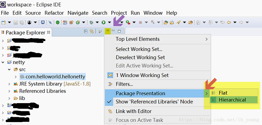
Task: Close the Package Explorer tab
Action: pos(49,32)
